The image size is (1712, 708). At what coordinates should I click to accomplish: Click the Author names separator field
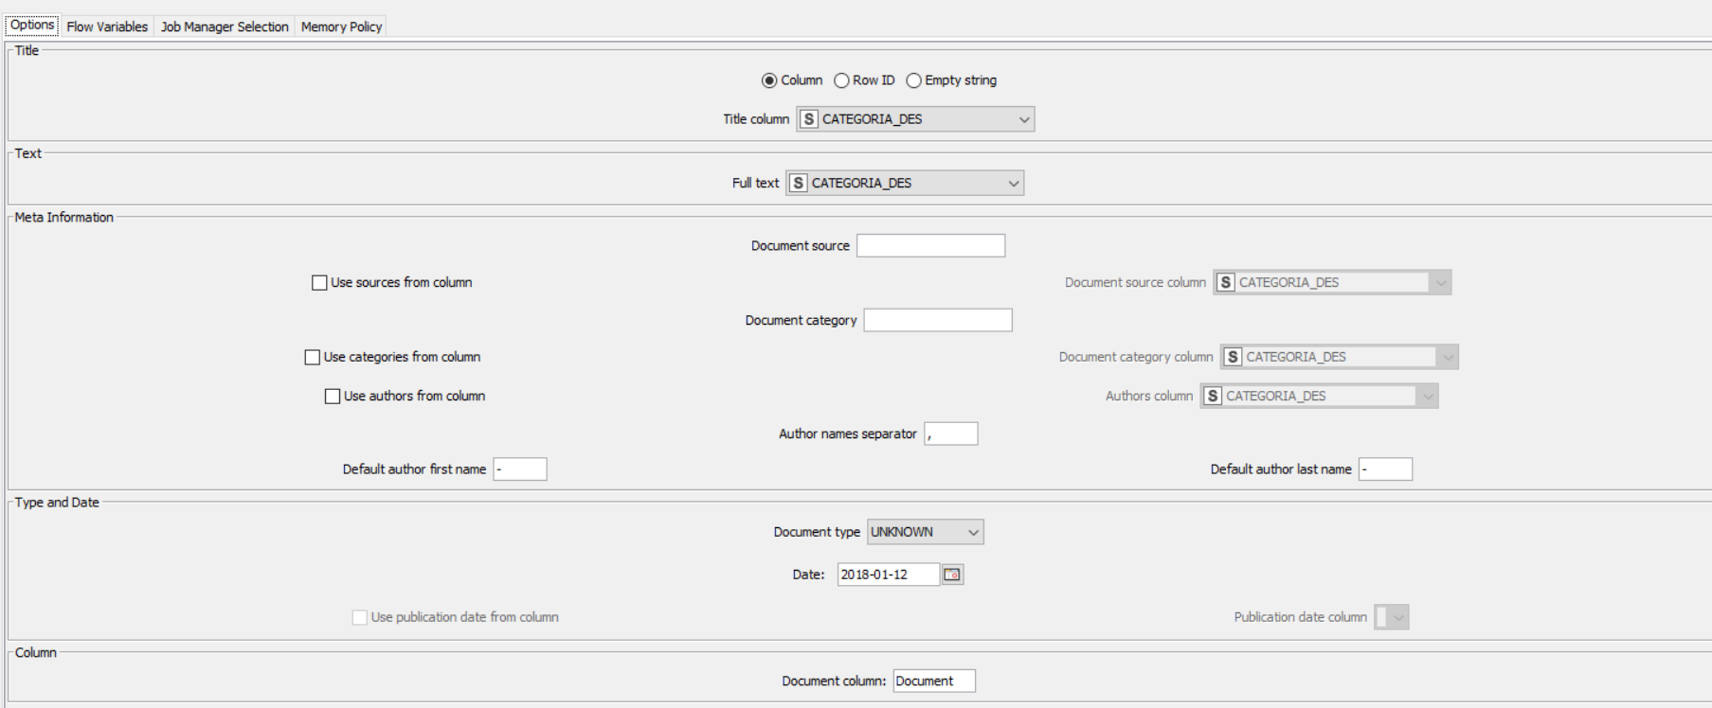(x=950, y=434)
